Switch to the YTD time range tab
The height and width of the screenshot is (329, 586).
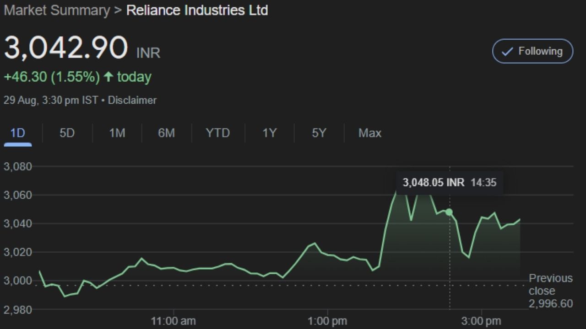[x=217, y=133]
